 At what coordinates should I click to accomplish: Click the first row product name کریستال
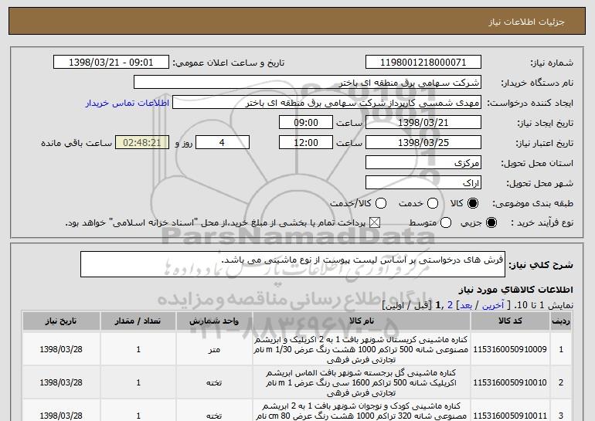coord(361,349)
